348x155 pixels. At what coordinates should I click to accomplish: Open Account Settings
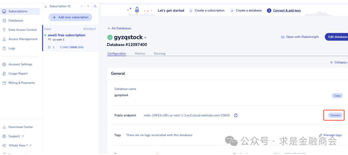click(x=20, y=65)
